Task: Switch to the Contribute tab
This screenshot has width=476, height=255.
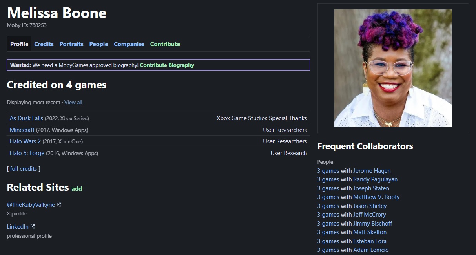Action: click(165, 44)
